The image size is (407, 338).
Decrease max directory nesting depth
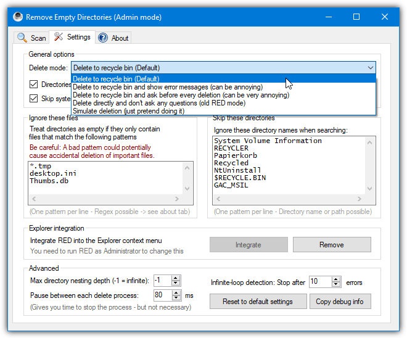pos(176,283)
